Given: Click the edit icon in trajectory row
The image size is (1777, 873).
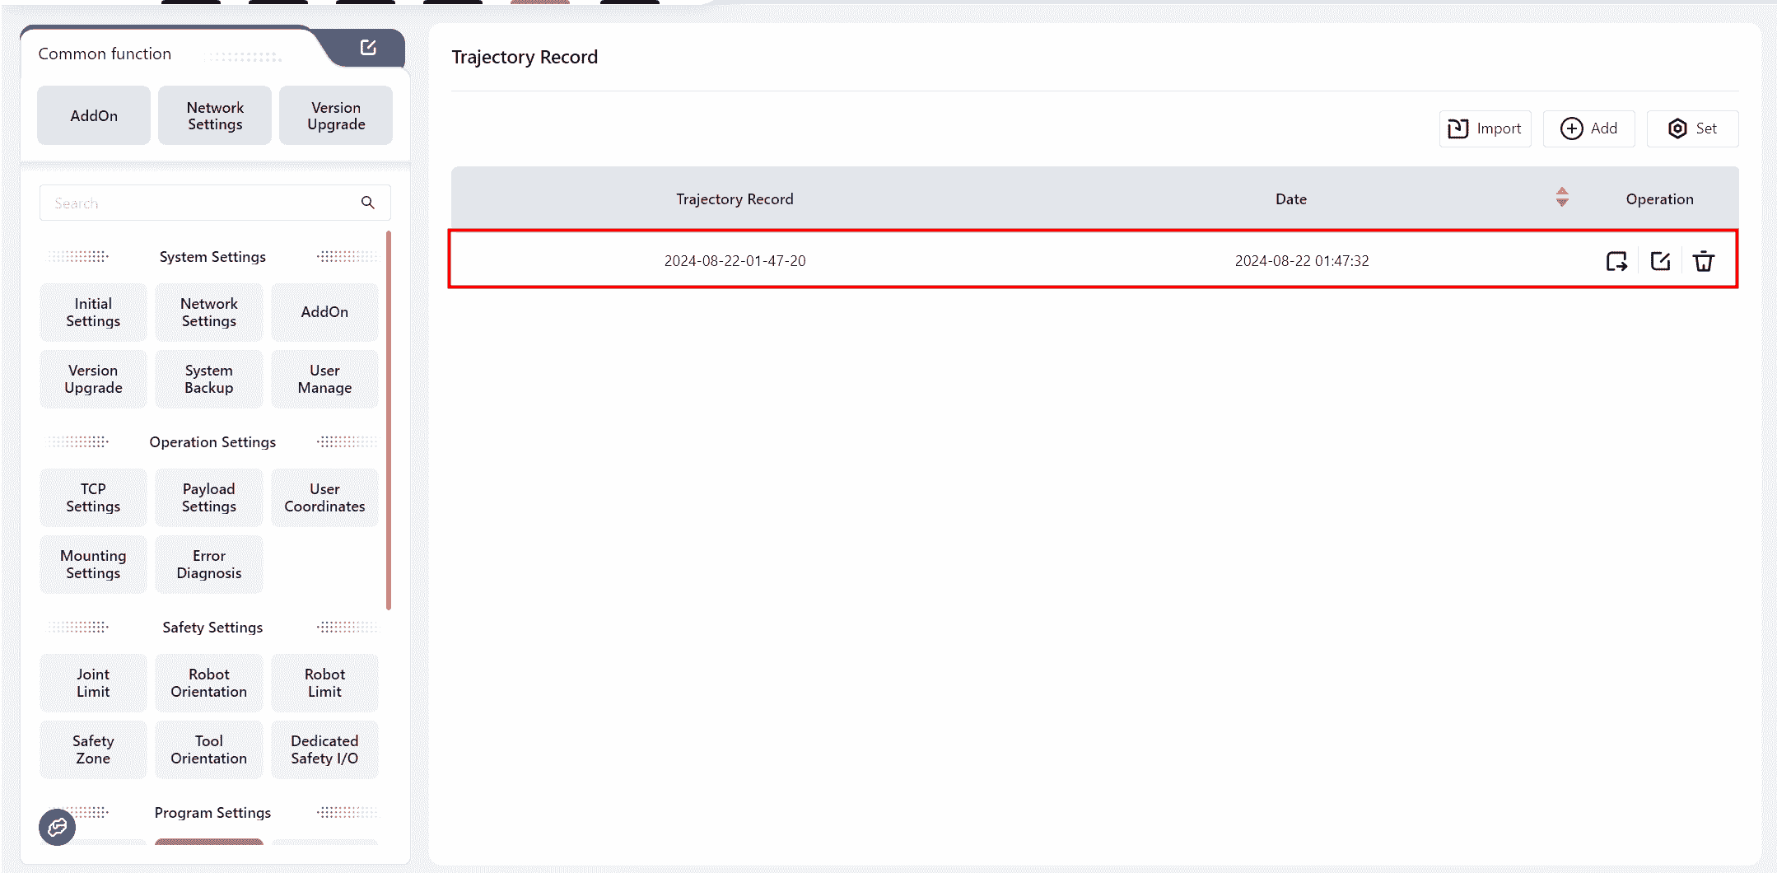Looking at the screenshot, I should 1660,261.
